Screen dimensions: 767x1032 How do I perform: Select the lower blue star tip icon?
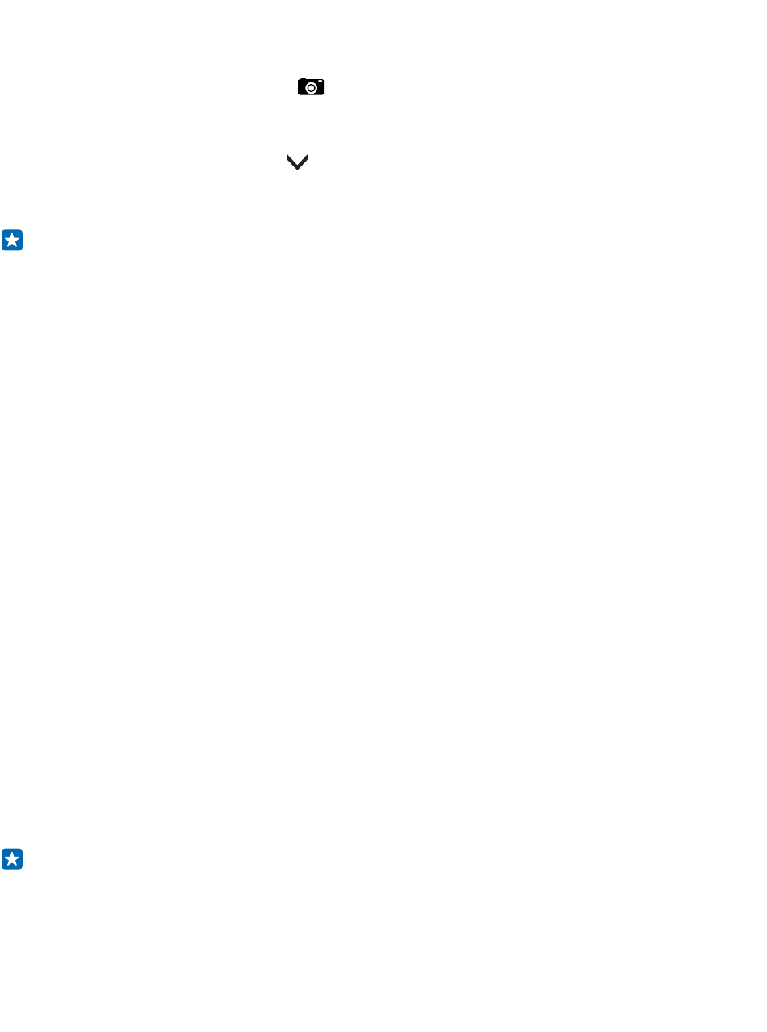click(12, 859)
